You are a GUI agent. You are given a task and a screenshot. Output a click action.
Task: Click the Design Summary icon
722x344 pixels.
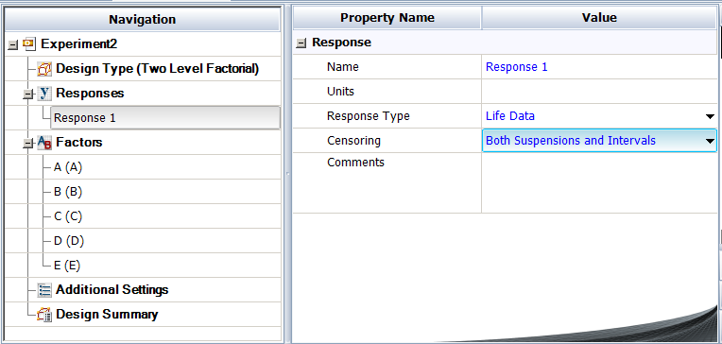44,315
